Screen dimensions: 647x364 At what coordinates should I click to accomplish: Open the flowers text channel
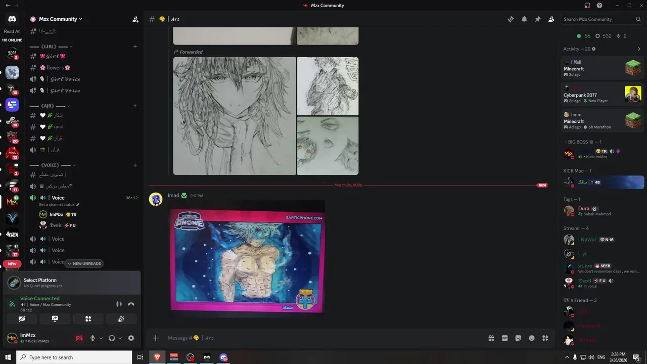[x=83, y=67]
